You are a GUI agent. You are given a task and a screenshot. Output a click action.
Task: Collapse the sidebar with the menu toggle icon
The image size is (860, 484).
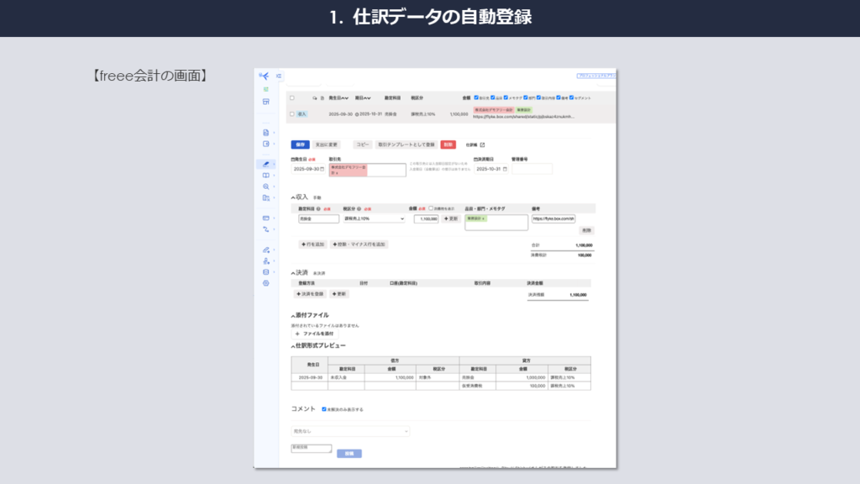pos(279,76)
